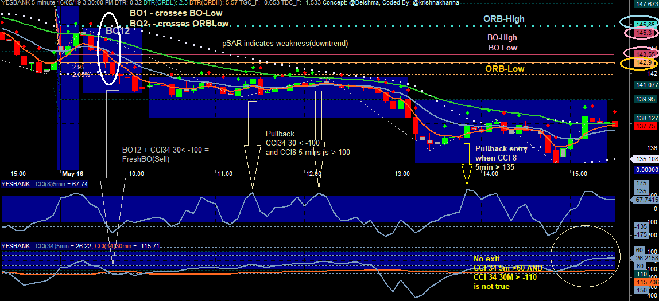Image resolution: width=659 pixels, height=301 pixels.
Task: Click the 26.2158 CCI34 value marker
Action: point(644,258)
